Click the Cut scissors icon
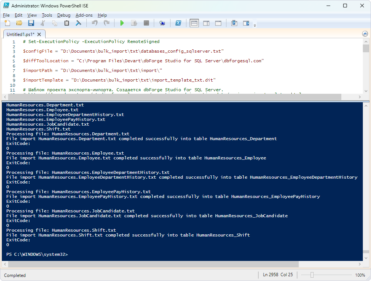 43,23
